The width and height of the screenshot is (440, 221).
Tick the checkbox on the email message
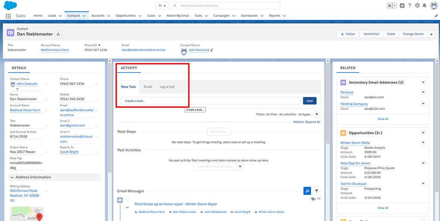[x=127, y=200]
